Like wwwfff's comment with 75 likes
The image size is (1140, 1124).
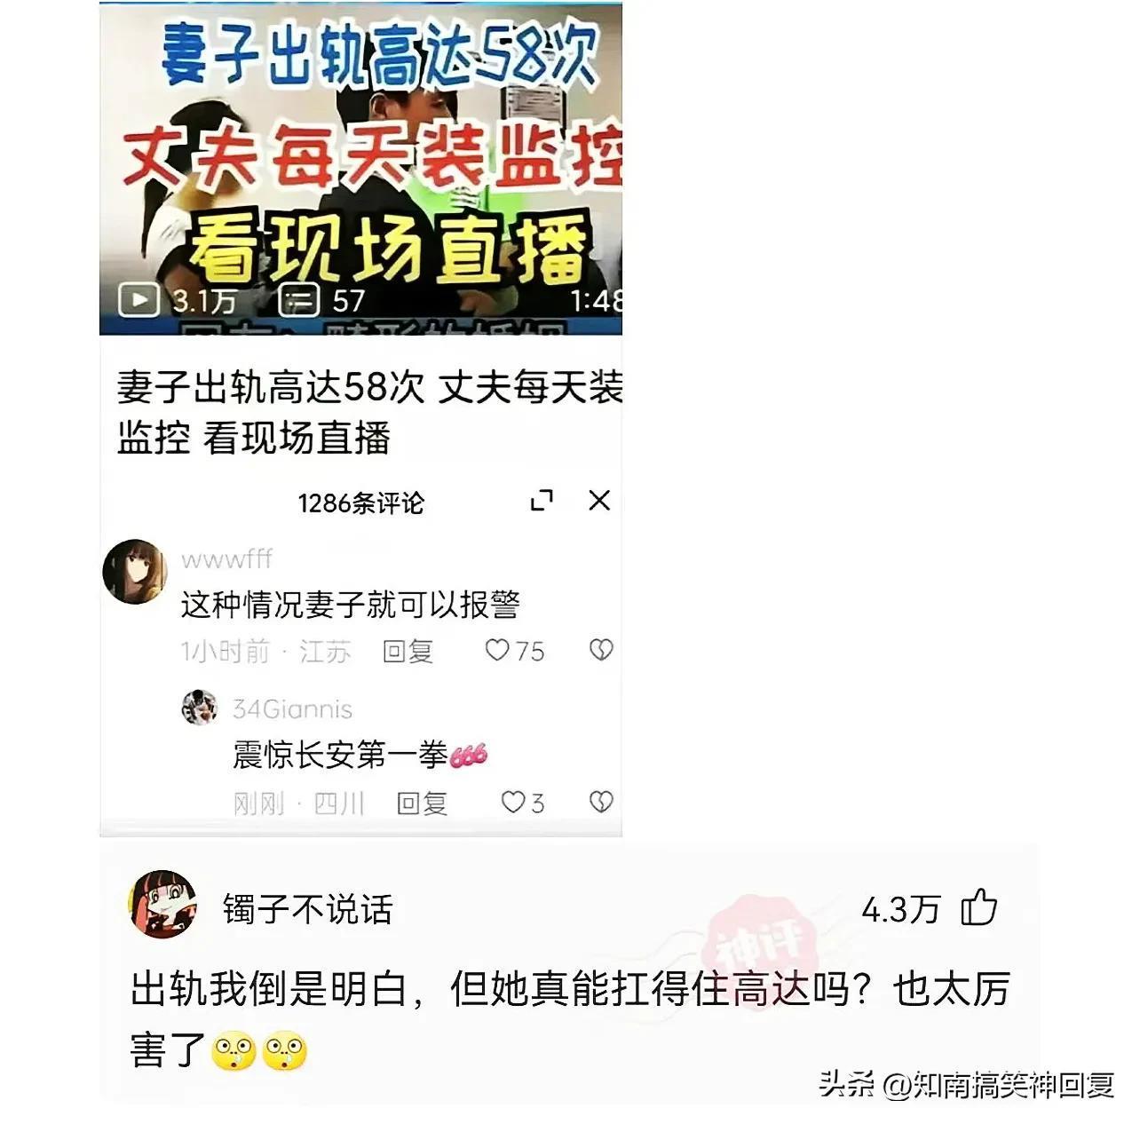(x=497, y=651)
